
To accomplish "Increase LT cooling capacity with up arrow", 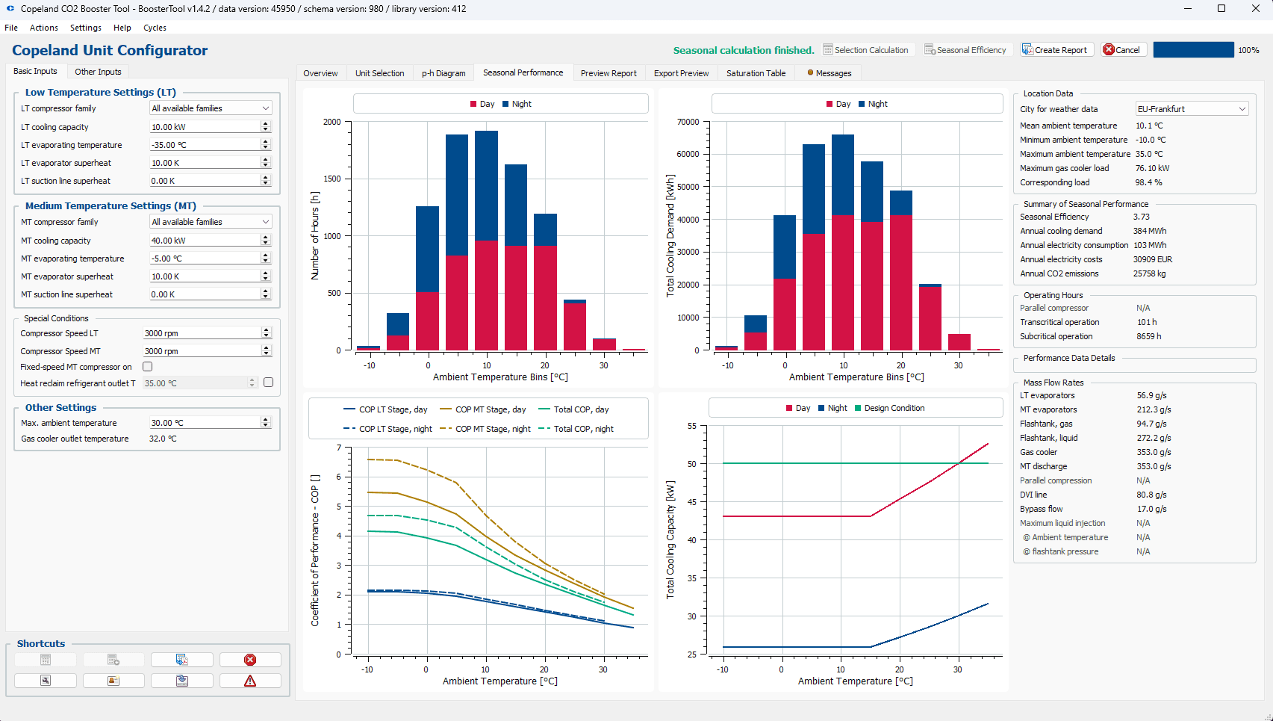I will pyautogui.click(x=266, y=124).
